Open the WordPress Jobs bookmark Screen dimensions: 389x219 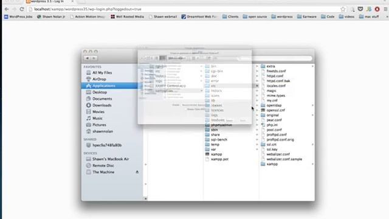point(18,16)
